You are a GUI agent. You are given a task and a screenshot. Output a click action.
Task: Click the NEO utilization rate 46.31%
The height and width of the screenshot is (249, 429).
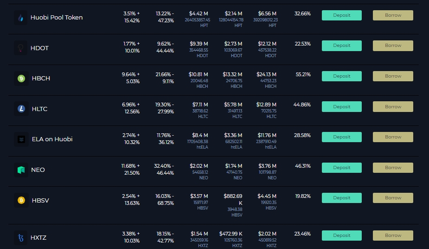tap(302, 165)
